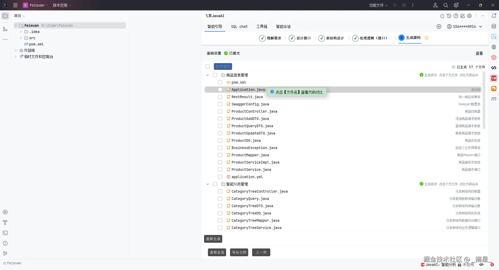Check the 智能分类管理 folder checkbox
The image size is (499, 270).
[215, 184]
